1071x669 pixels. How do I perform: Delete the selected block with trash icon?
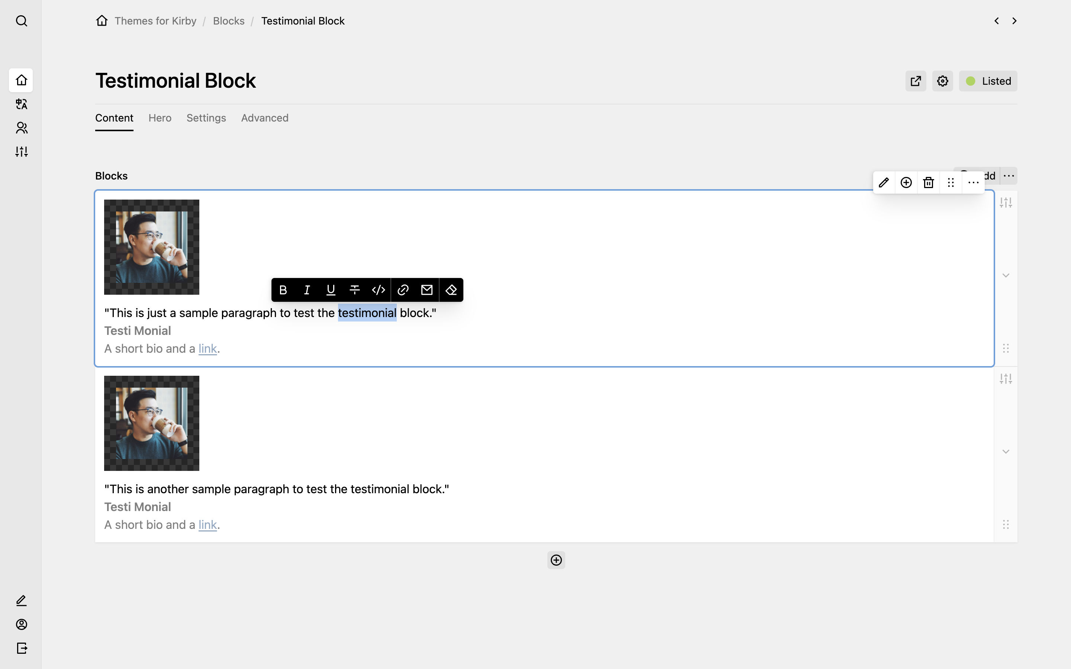click(929, 182)
